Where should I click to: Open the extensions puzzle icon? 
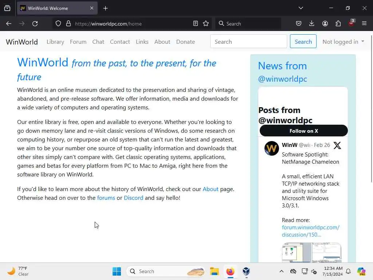[x=338, y=24]
